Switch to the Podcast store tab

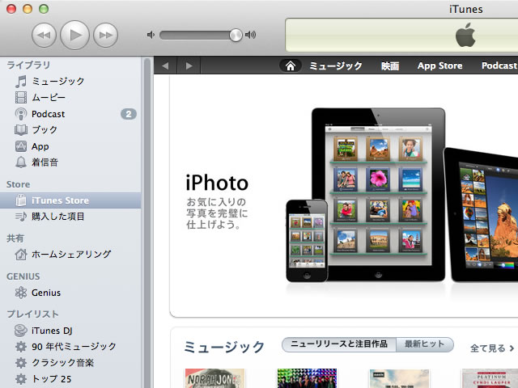[499, 65]
